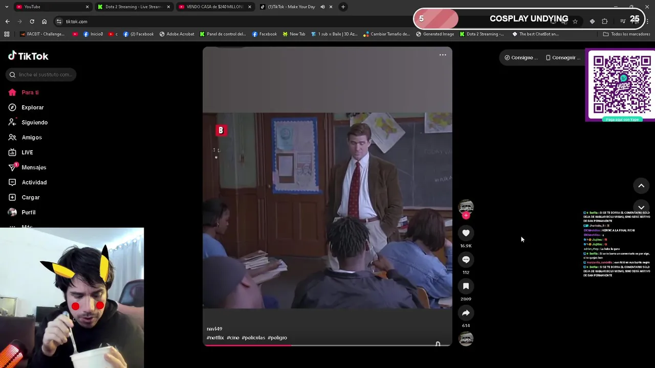The width and height of the screenshot is (655, 368).
Task: Open Todos los marcadores folder
Action: [x=627, y=34]
